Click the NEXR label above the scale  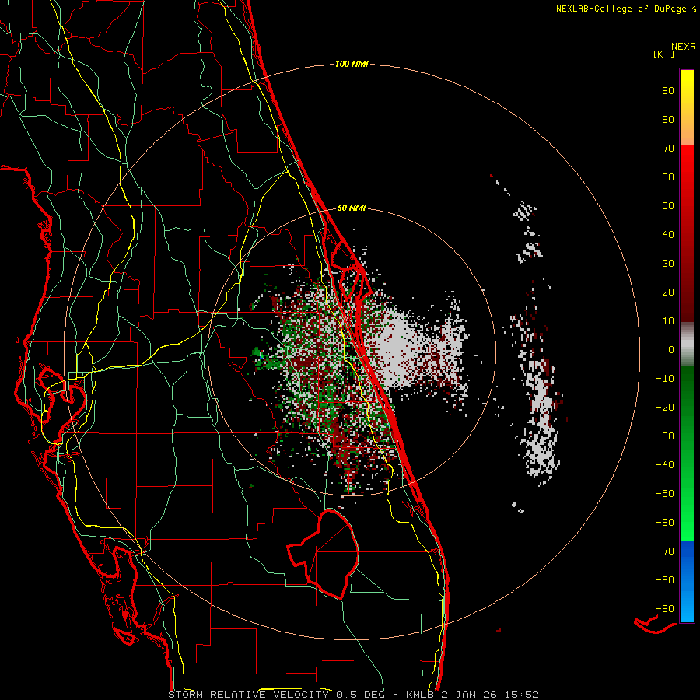683,47
